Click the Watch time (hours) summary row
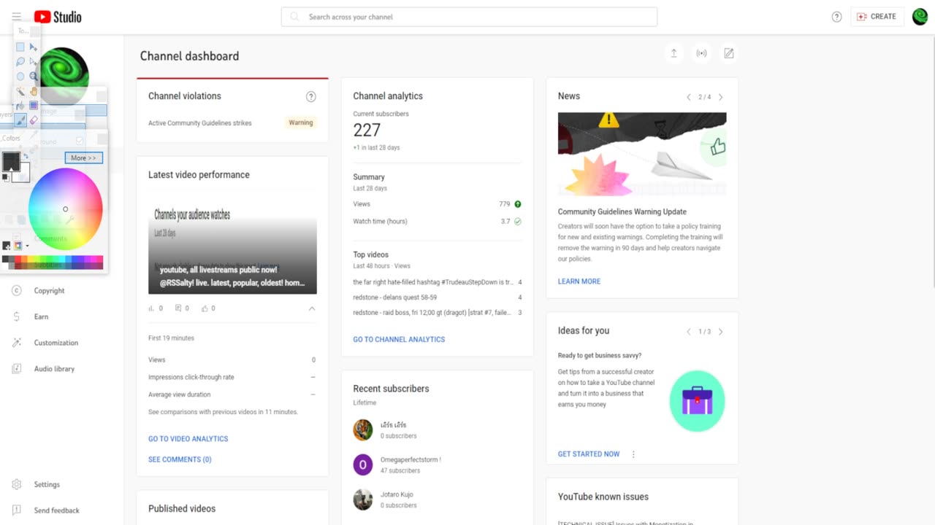This screenshot has height=525, width=935. (x=438, y=222)
